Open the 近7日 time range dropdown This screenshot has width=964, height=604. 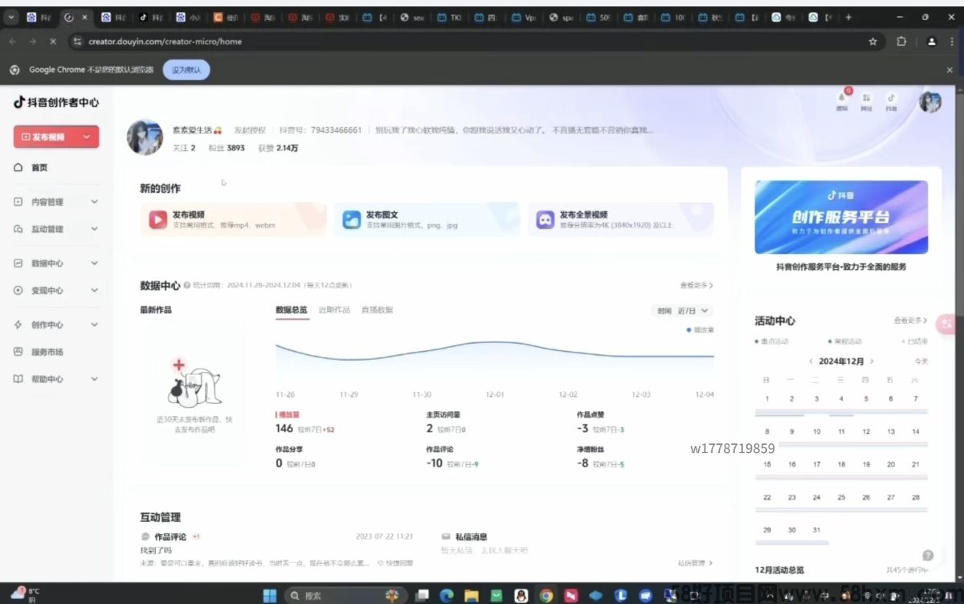tap(692, 311)
